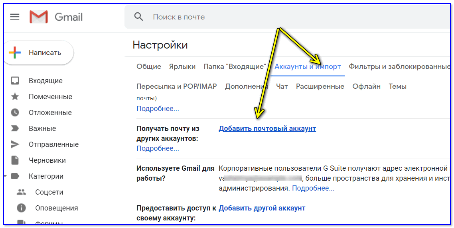Open the Входящие folder
Viewport: 454px width, 228px height.
[x=45, y=81]
